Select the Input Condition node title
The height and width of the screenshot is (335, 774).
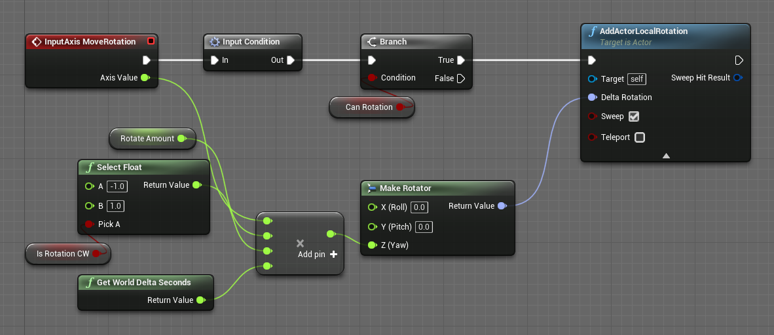(251, 42)
